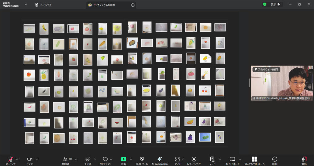
Task: Click スポットライトを削除 to remove spotlight
Action: (266, 70)
